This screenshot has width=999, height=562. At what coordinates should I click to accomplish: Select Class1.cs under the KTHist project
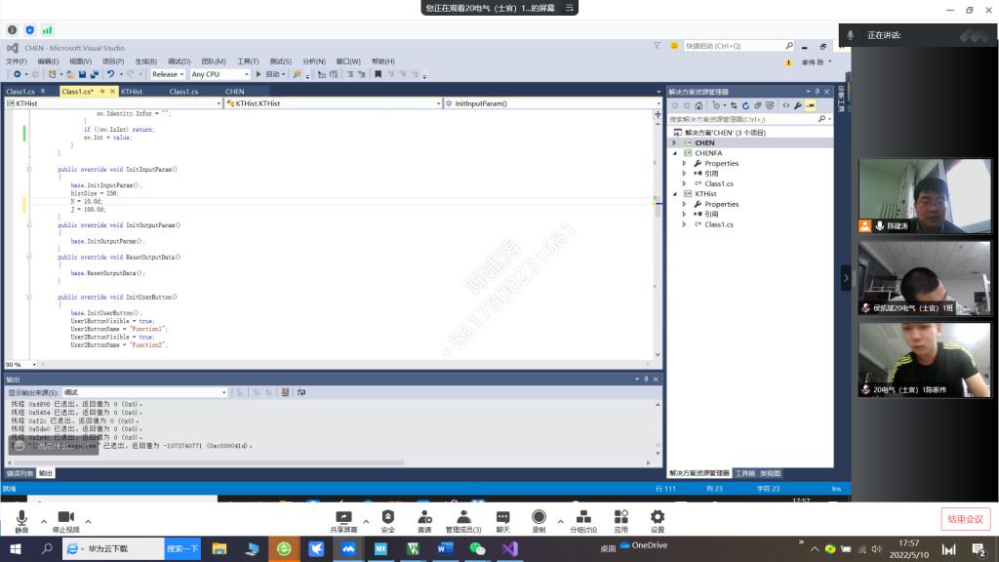click(718, 224)
